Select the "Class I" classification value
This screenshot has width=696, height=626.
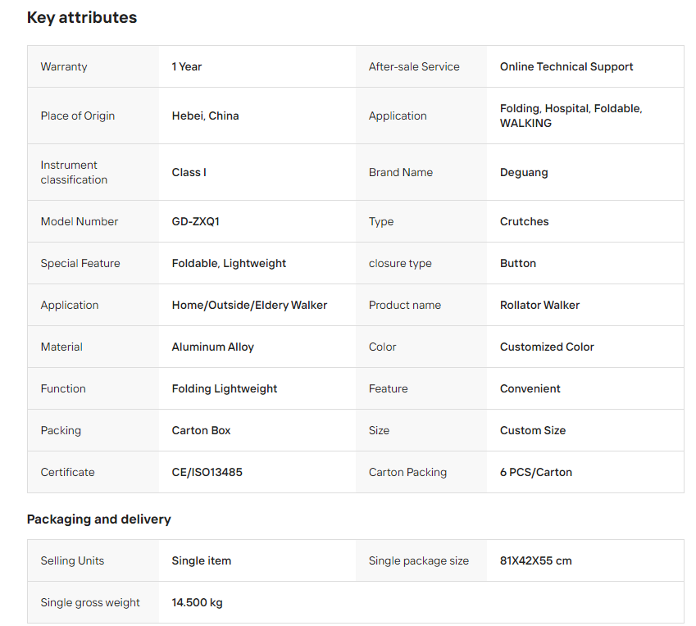coord(189,172)
